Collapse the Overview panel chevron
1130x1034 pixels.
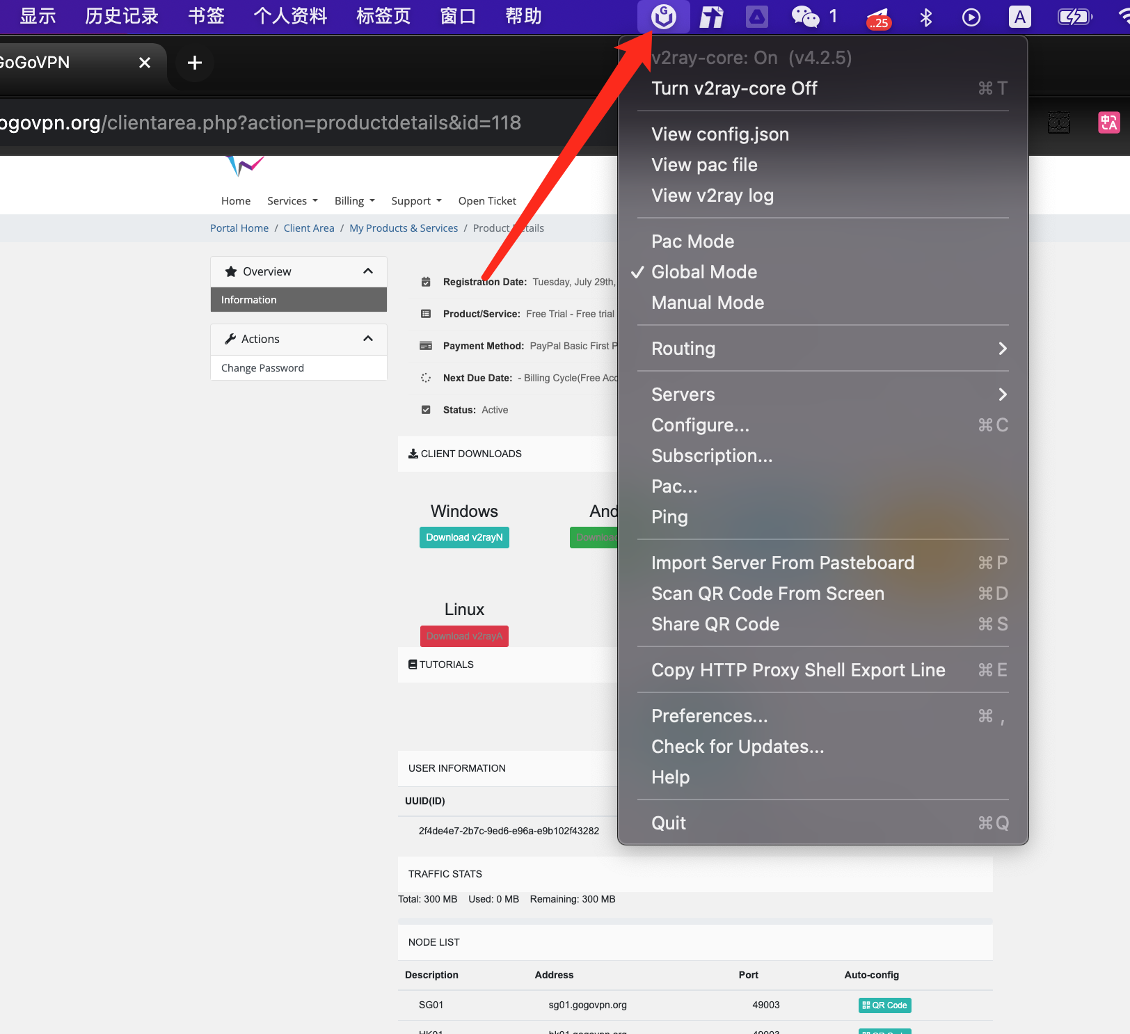368,271
